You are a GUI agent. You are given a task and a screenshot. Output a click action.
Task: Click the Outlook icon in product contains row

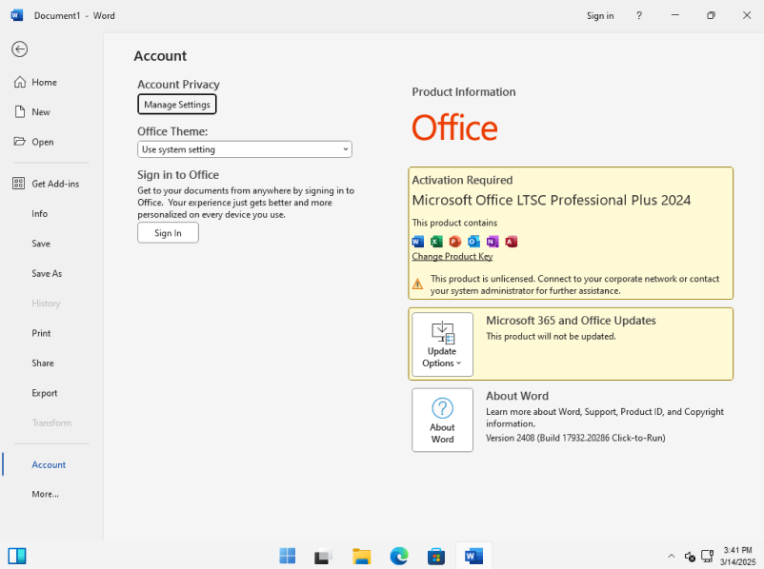[x=473, y=242]
